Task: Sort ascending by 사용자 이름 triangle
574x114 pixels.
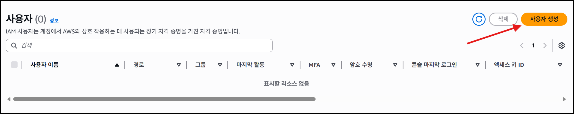Action: [117, 65]
